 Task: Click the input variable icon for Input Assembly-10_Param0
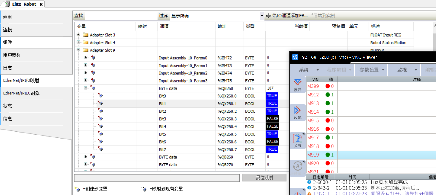point(93,58)
